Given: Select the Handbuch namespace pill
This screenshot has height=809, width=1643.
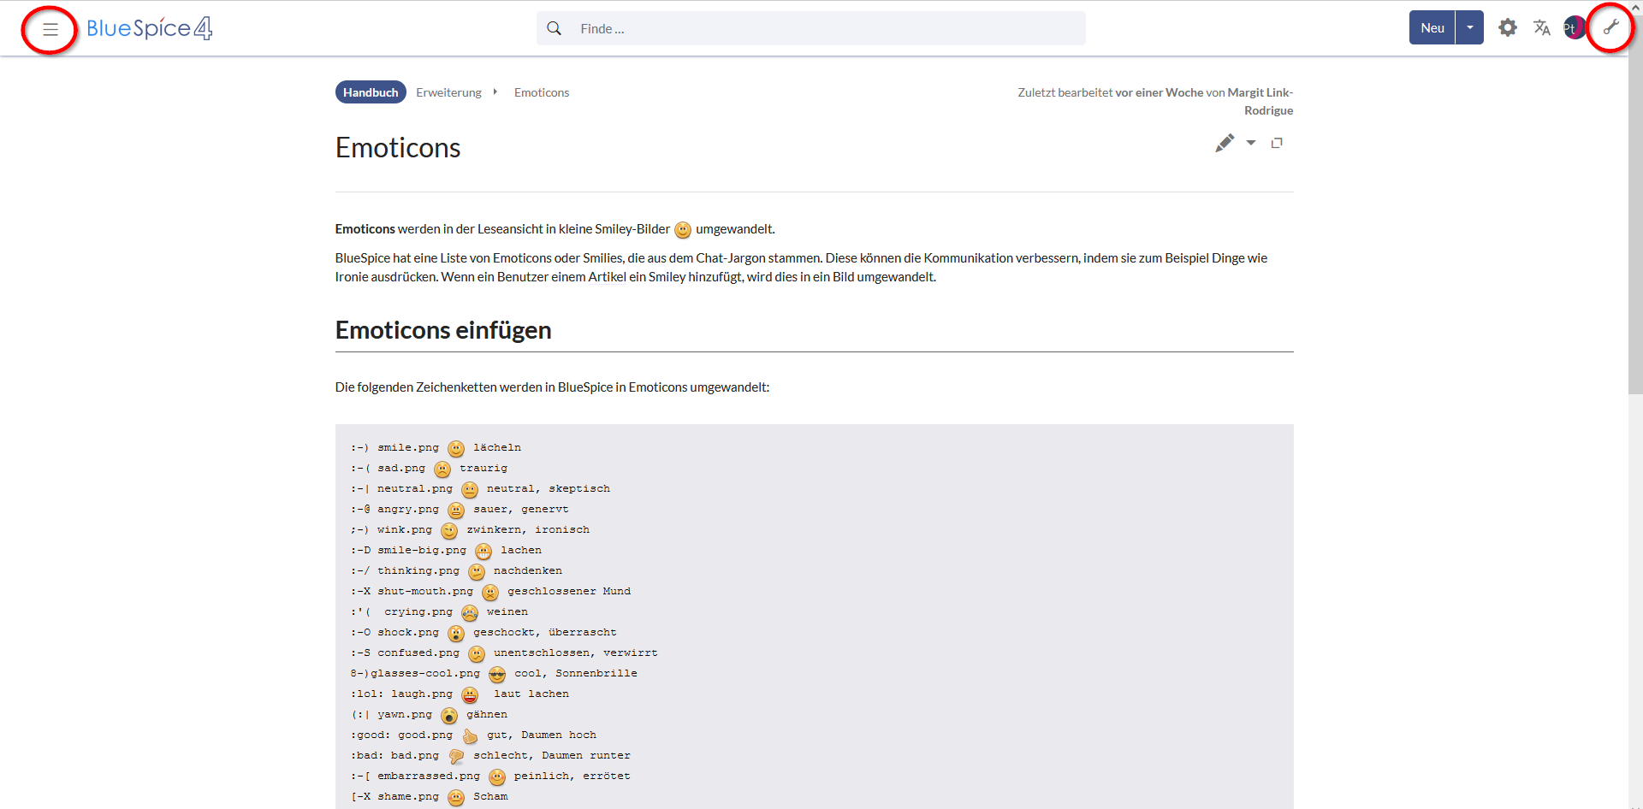Looking at the screenshot, I should (371, 92).
